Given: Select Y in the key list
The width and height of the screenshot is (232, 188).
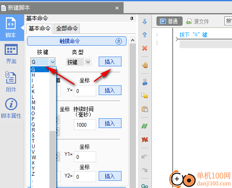Looking at the screenshot, I should 40,168.
